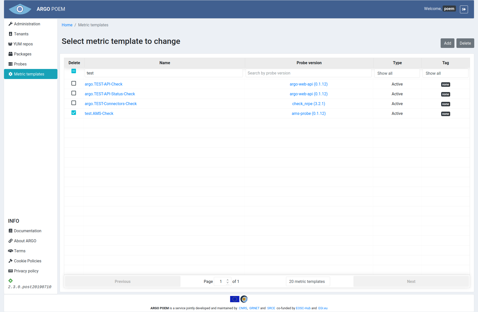This screenshot has height=312, width=478.
Task: Click the Add button
Action: (x=447, y=43)
